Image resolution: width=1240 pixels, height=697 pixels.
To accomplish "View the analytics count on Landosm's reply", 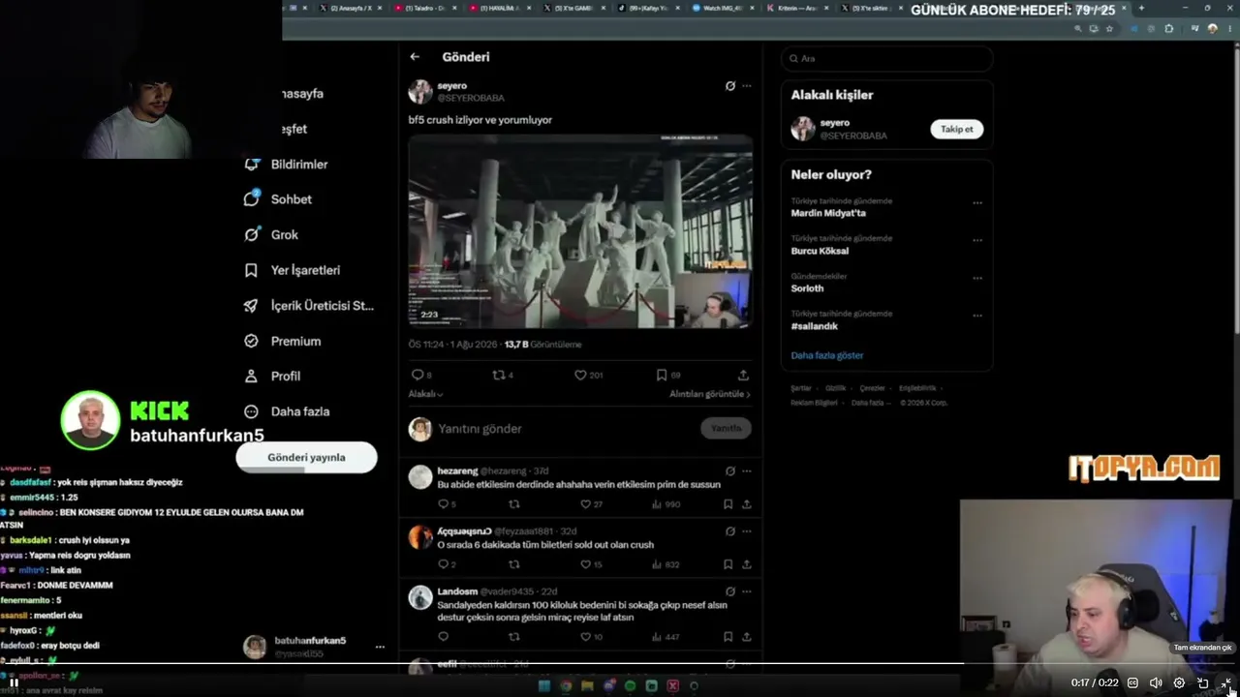I will [x=666, y=637].
